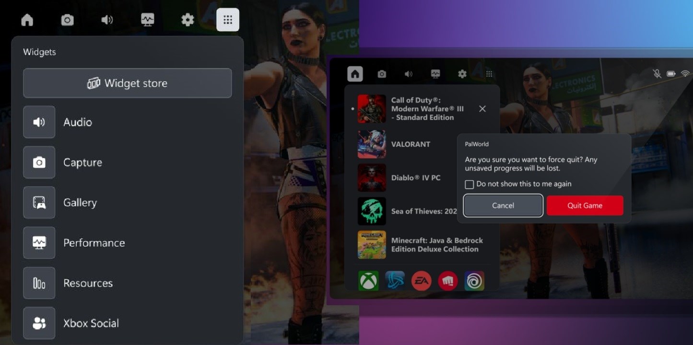The width and height of the screenshot is (693, 345).
Task: Cancel the force quit dialog
Action: click(x=503, y=206)
